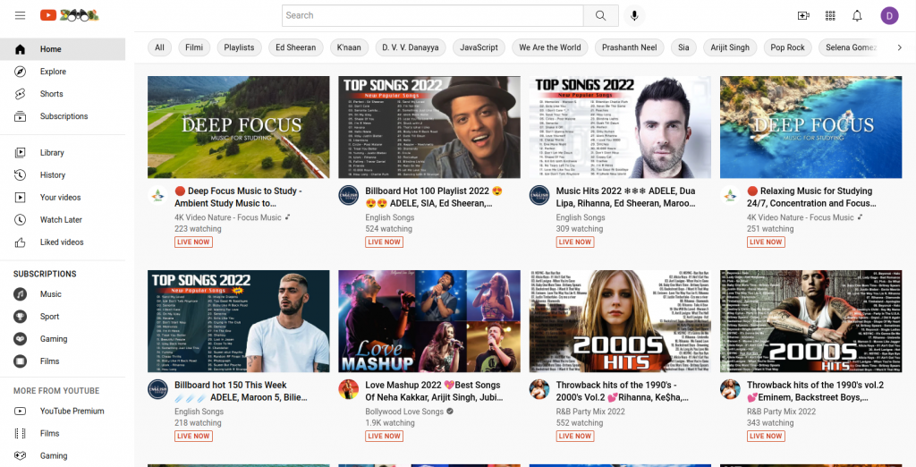The height and width of the screenshot is (467, 916).
Task: Open Liked videos in the sidebar
Action: pyautogui.click(x=62, y=242)
